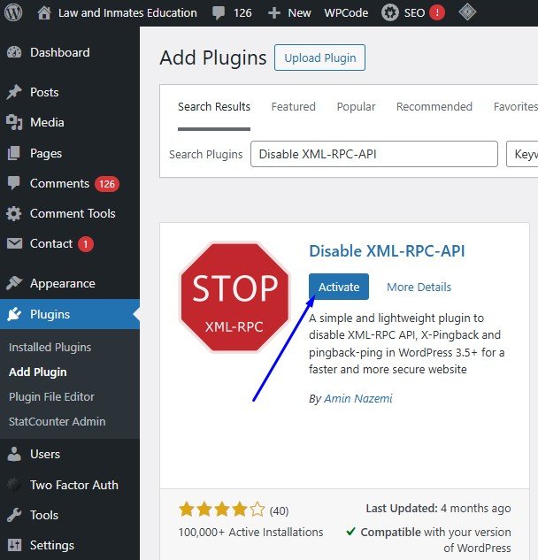Click the diamond icon in admin bar

(x=467, y=12)
